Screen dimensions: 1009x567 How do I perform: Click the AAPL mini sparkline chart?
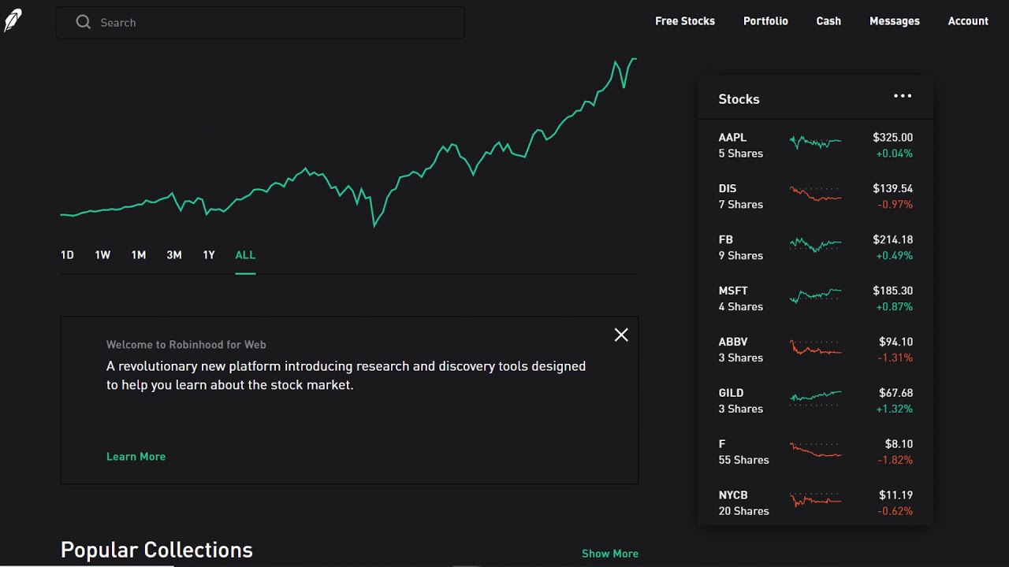tap(815, 143)
